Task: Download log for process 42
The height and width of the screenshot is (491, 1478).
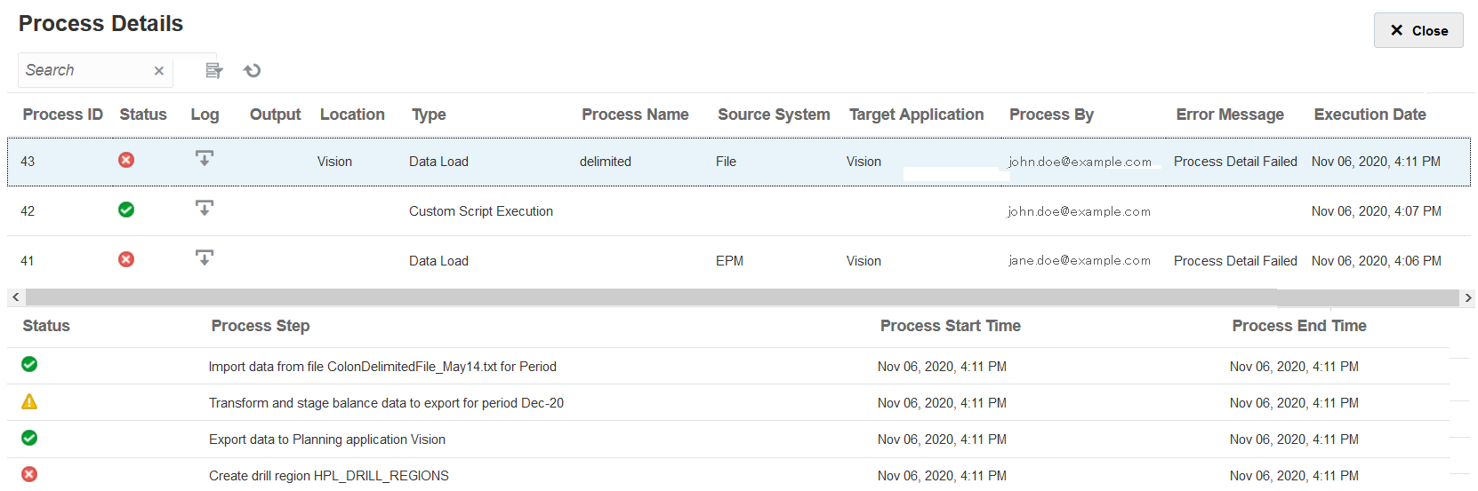Action: [204, 209]
